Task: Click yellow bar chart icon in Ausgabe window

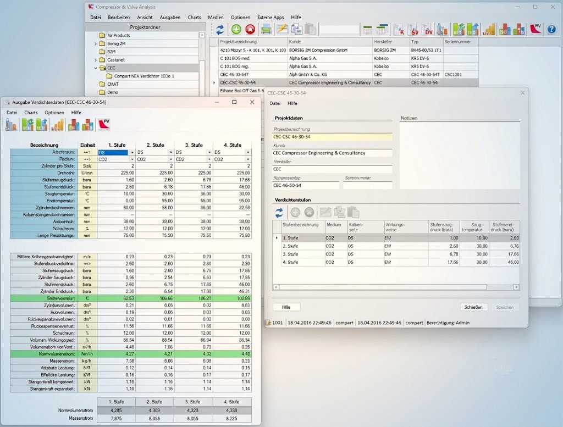Action: tap(58, 125)
